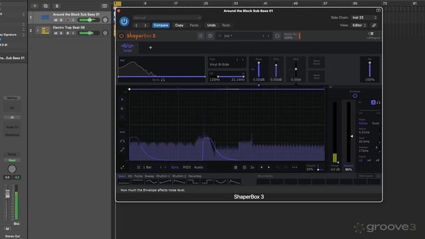Select Audio trigger mode

(199, 167)
